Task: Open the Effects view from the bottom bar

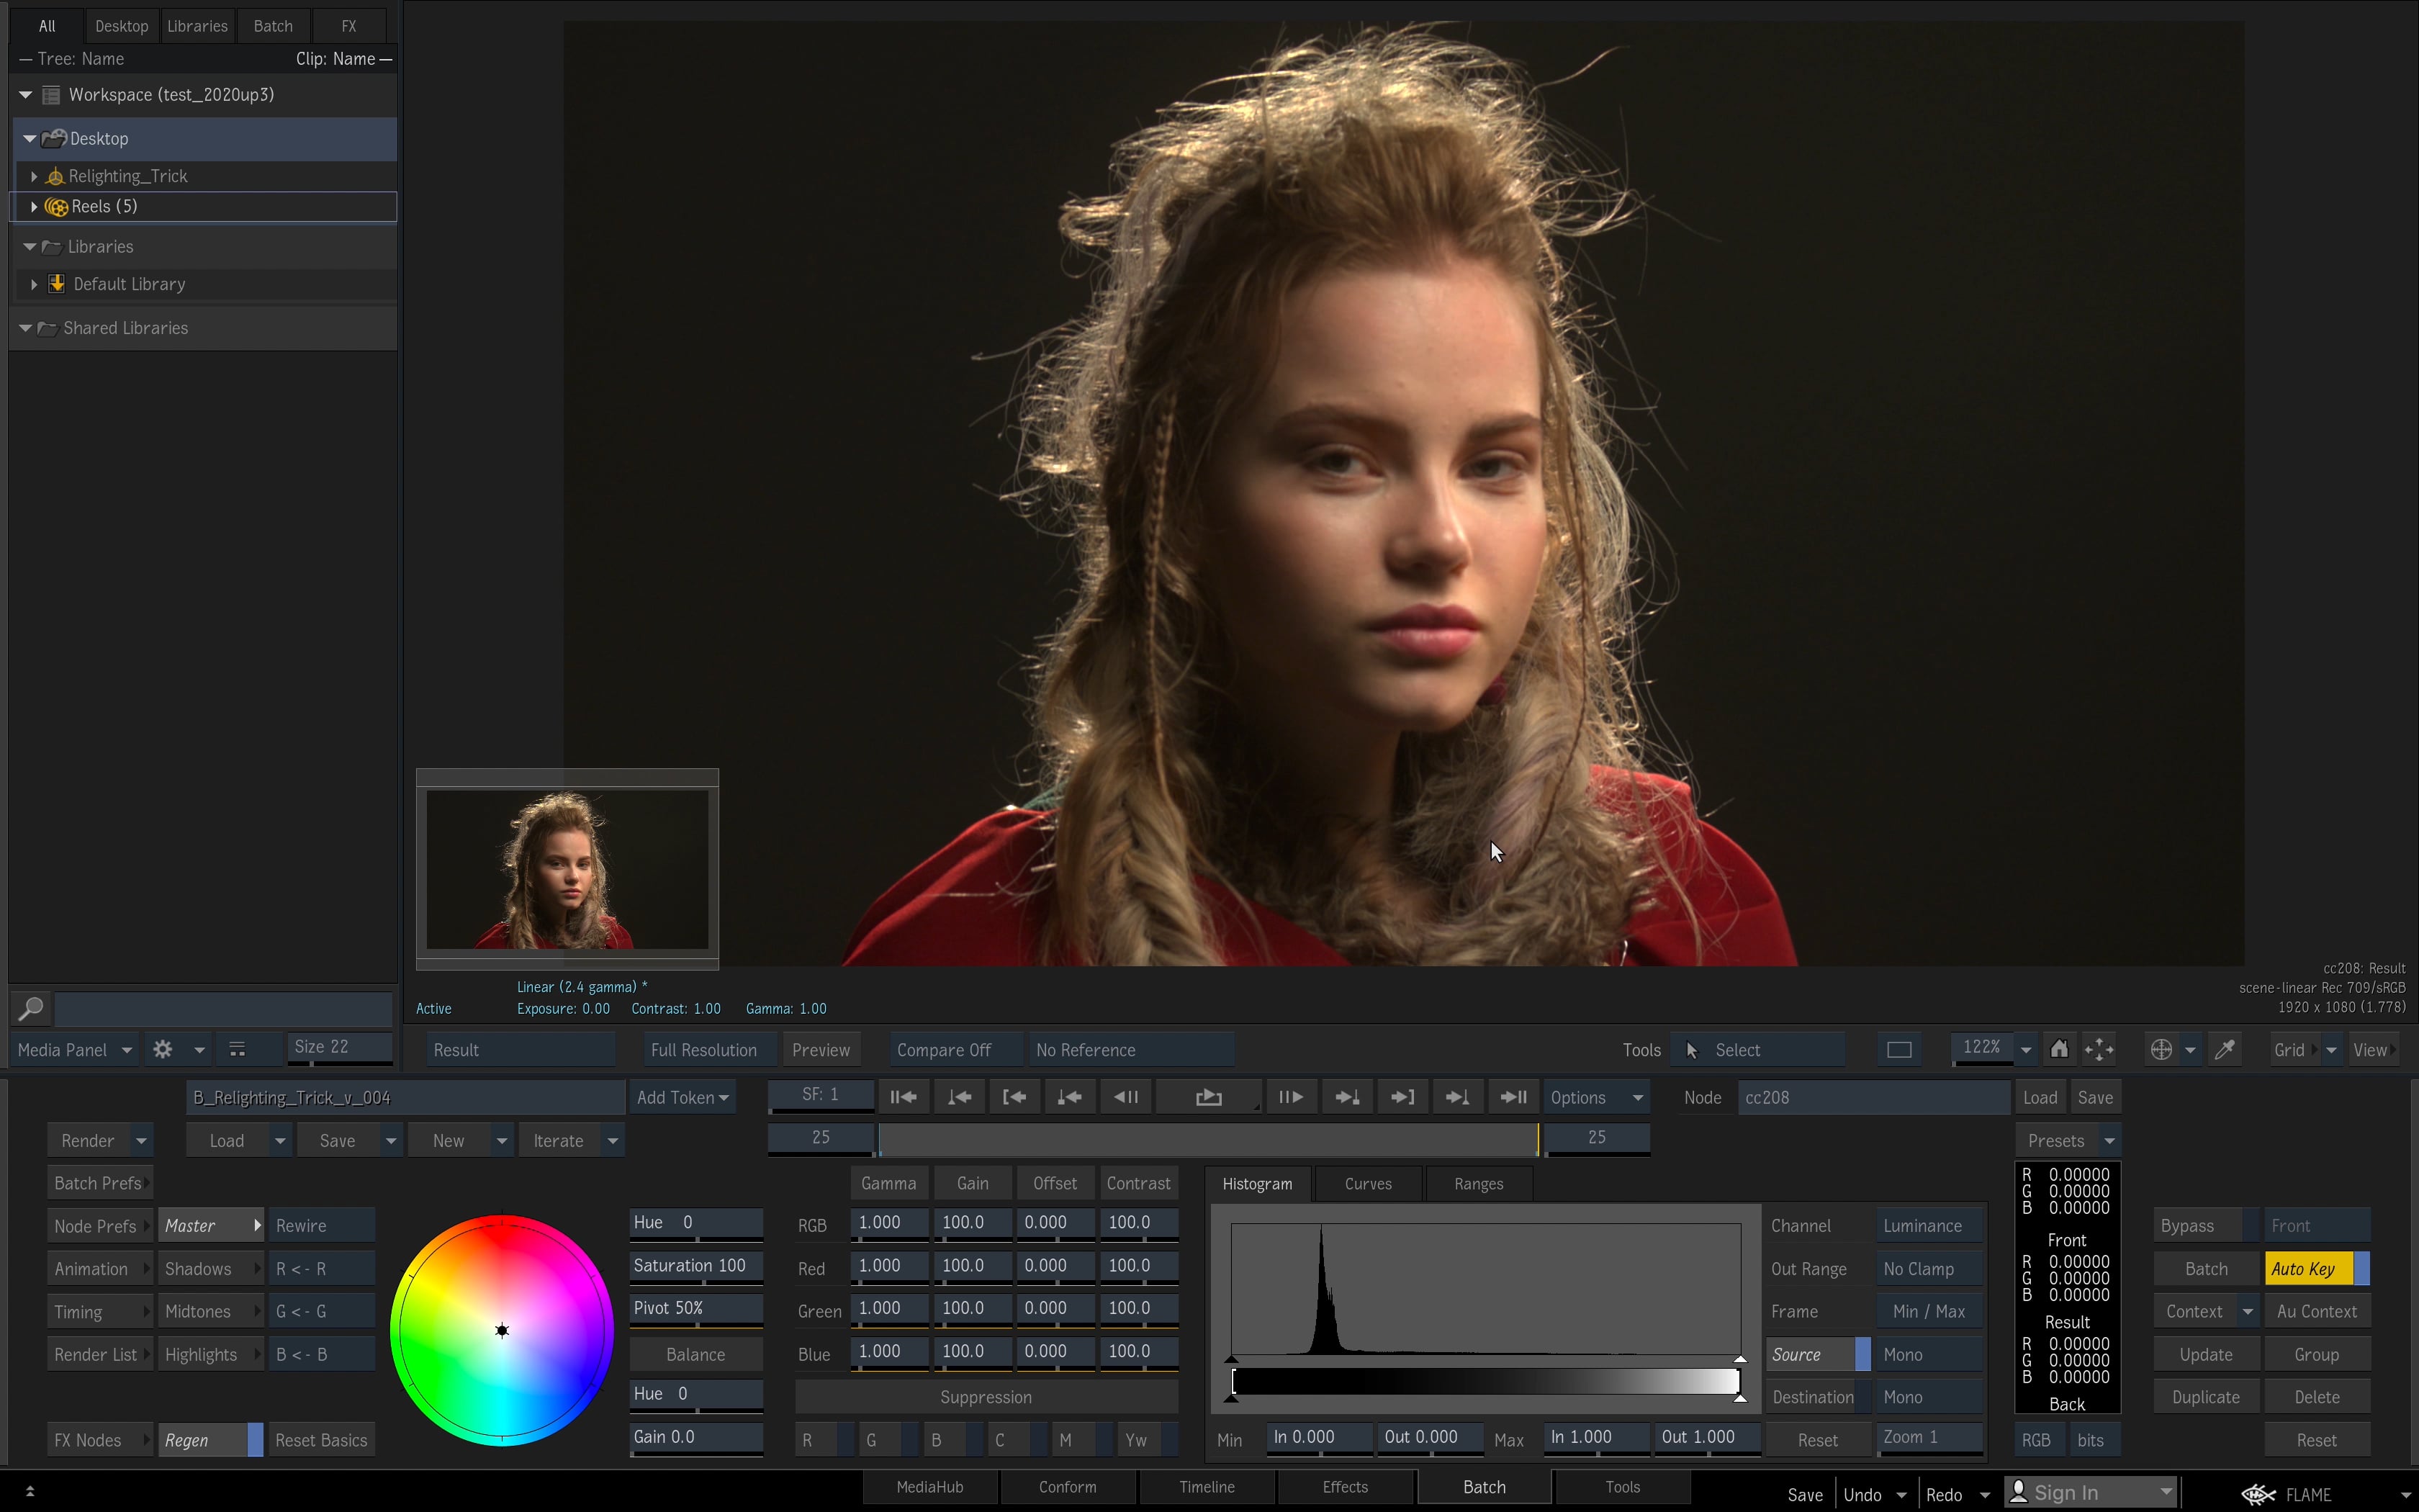Action: [1346, 1487]
